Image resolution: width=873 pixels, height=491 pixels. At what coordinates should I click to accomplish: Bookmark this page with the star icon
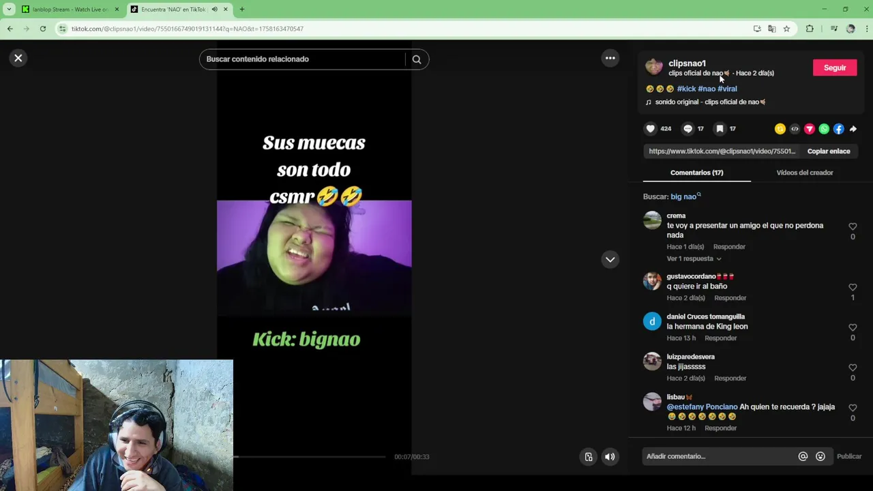(x=786, y=29)
